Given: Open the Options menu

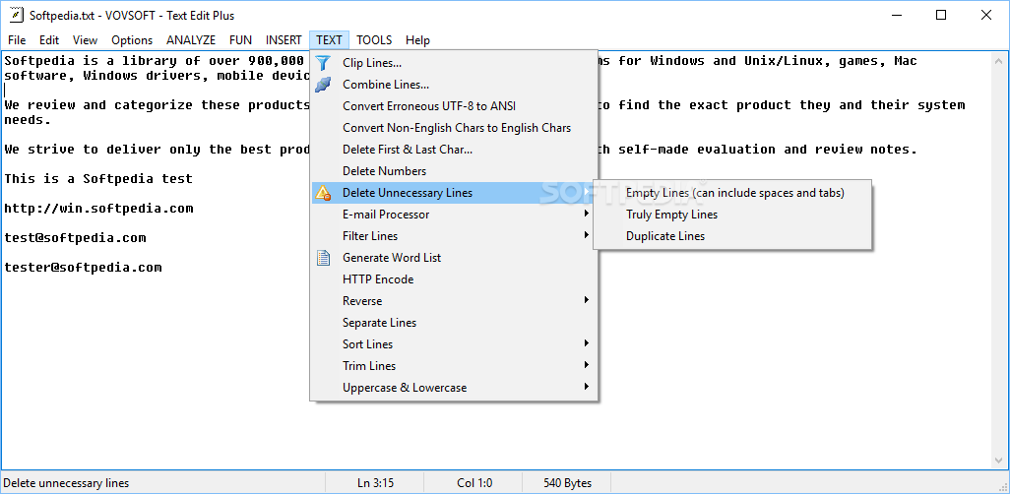Looking at the screenshot, I should click(x=132, y=40).
